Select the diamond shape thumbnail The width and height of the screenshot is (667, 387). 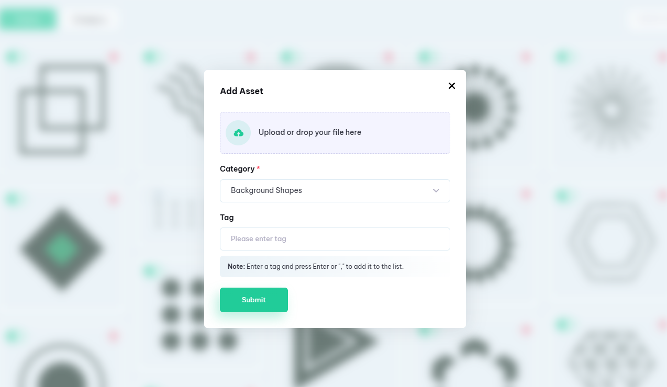pos(62,249)
